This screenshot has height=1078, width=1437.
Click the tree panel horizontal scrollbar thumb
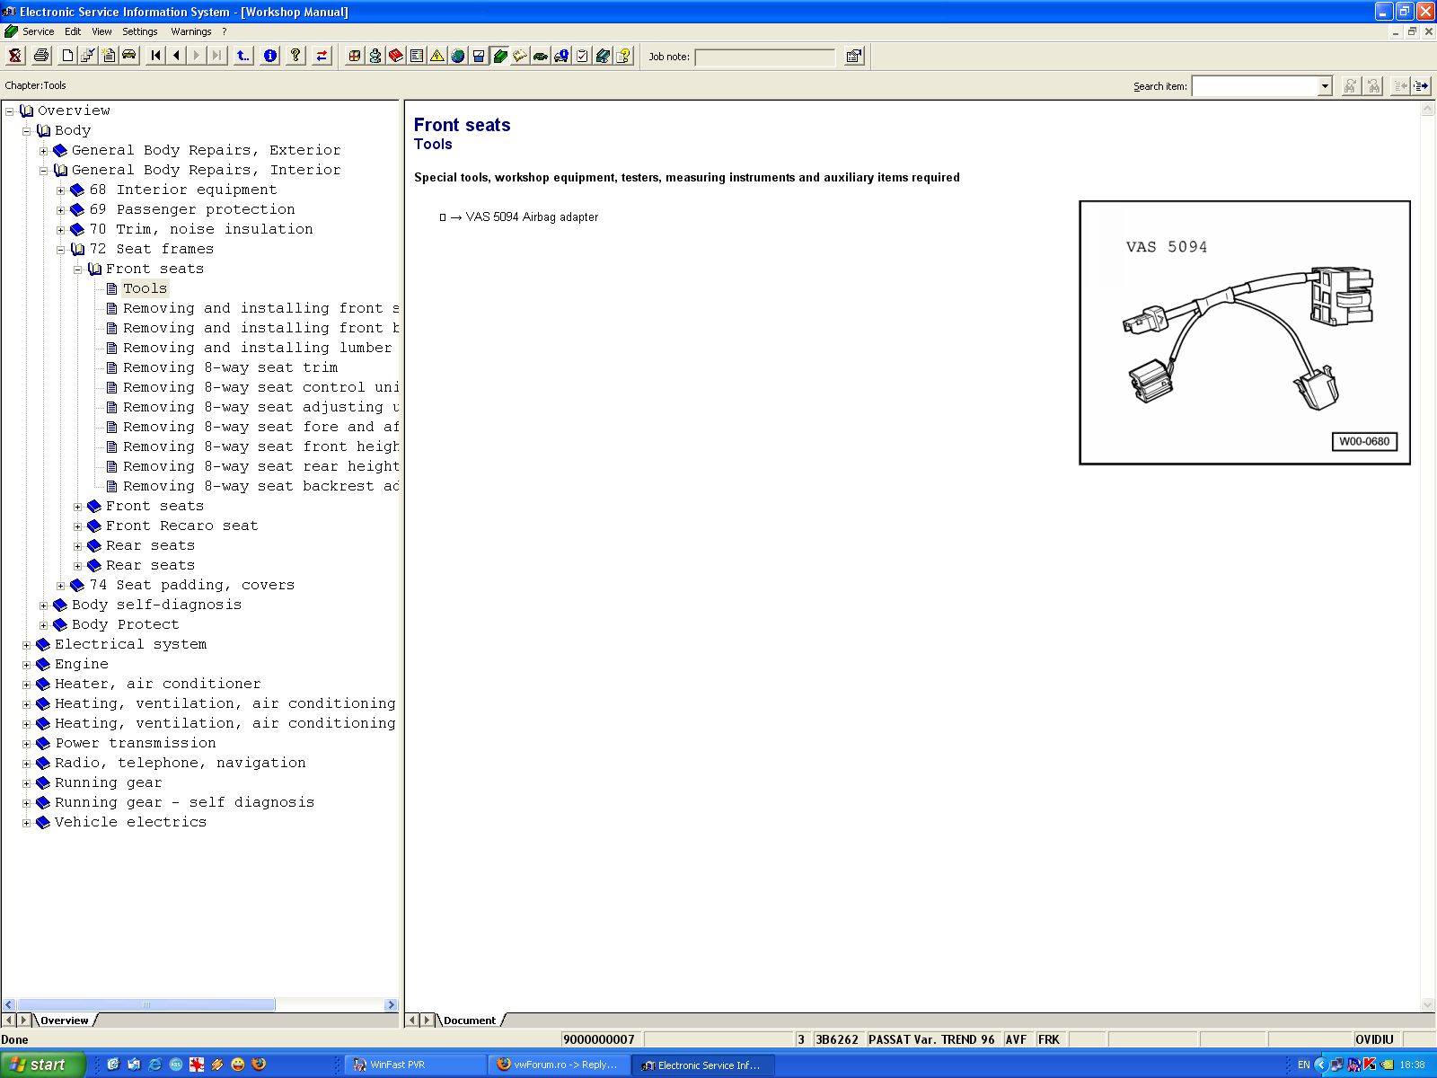146,1005
